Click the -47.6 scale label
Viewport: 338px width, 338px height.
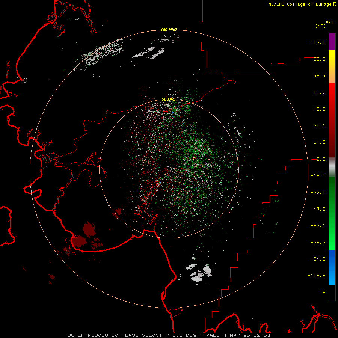(318, 209)
